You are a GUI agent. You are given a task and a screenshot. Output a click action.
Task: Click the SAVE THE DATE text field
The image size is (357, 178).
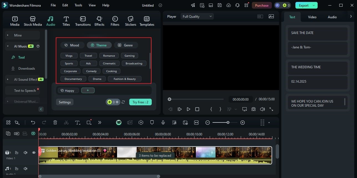tap(318, 34)
